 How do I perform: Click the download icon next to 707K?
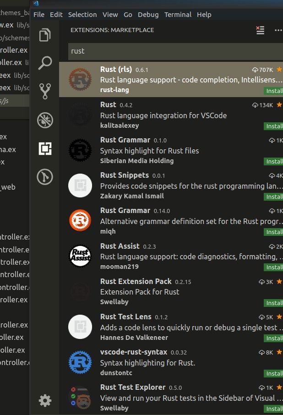coord(255,70)
